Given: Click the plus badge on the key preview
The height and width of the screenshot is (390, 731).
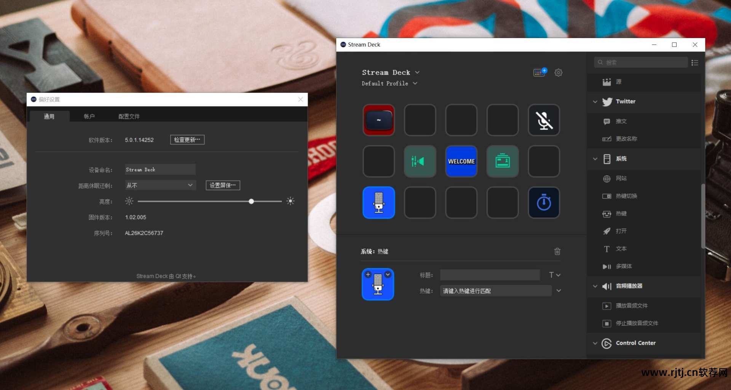Looking at the screenshot, I should pyautogui.click(x=368, y=274).
